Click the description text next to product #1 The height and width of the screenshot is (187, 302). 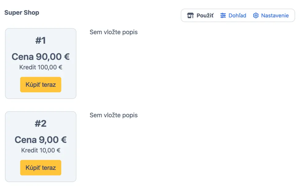click(x=114, y=32)
